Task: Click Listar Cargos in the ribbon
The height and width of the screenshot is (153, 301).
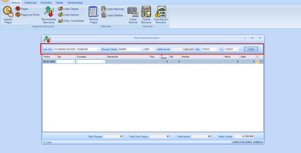Action: coord(68,9)
